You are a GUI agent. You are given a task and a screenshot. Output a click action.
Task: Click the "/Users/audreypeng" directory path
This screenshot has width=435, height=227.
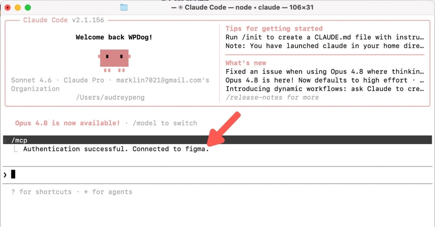click(110, 97)
